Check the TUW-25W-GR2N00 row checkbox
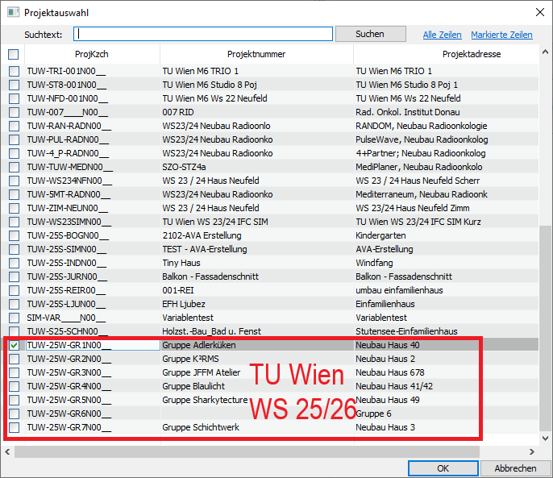The height and width of the screenshot is (478, 553). (x=14, y=359)
